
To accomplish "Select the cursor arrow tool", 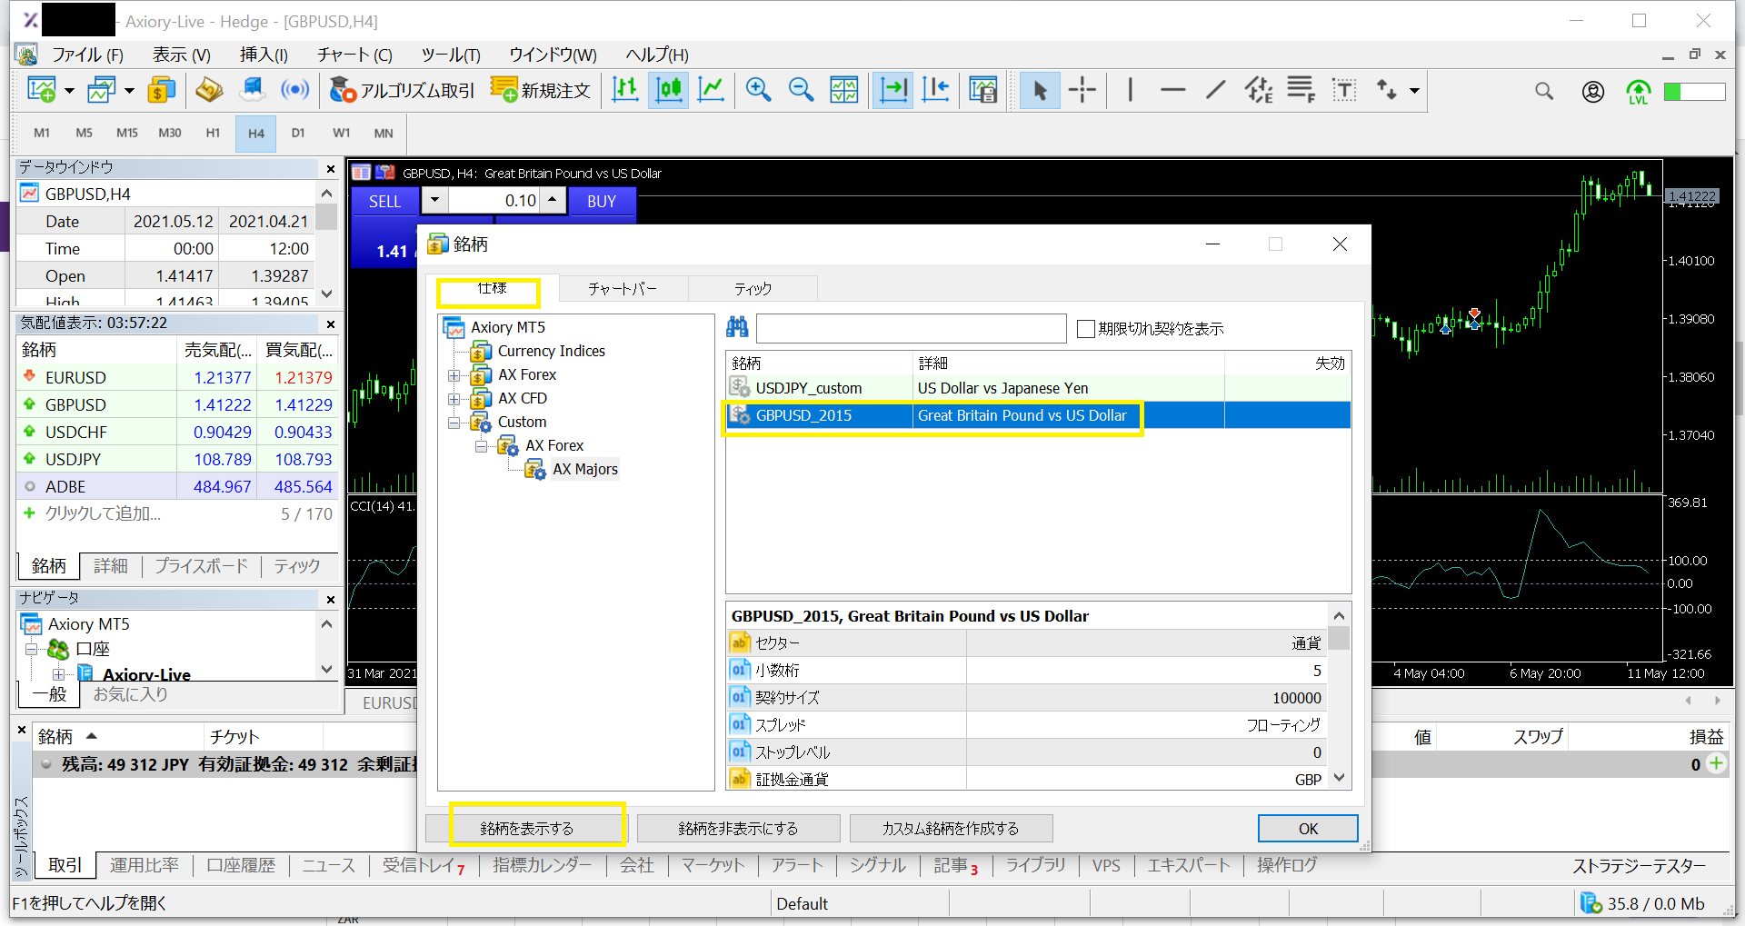I will pos(1040,90).
